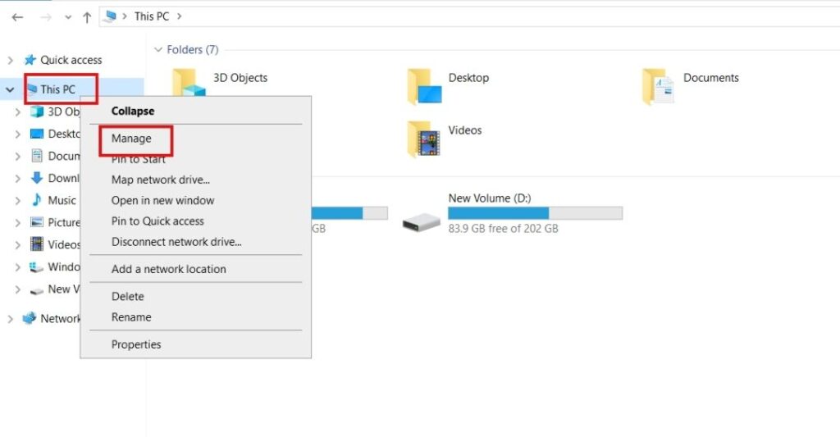The height and width of the screenshot is (437, 840).
Task: Choose Pin to Quick access option
Action: pos(157,221)
